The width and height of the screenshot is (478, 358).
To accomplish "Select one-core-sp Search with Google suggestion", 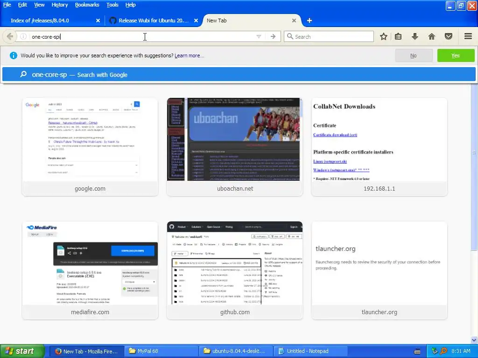I will pyautogui.click(x=239, y=75).
